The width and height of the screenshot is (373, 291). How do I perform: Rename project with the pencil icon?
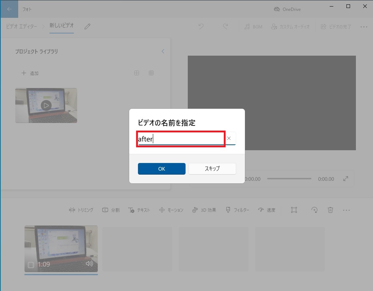click(x=87, y=26)
